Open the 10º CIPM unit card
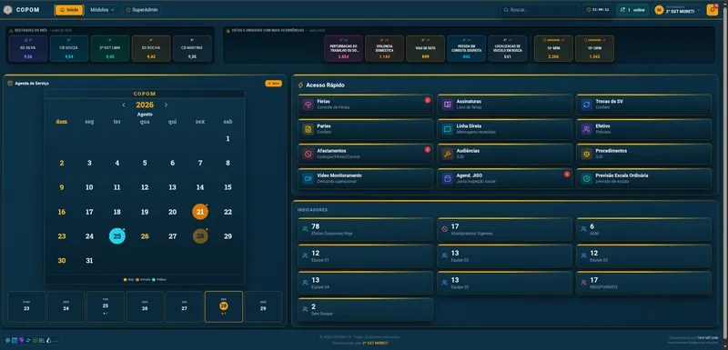 (x=594, y=48)
